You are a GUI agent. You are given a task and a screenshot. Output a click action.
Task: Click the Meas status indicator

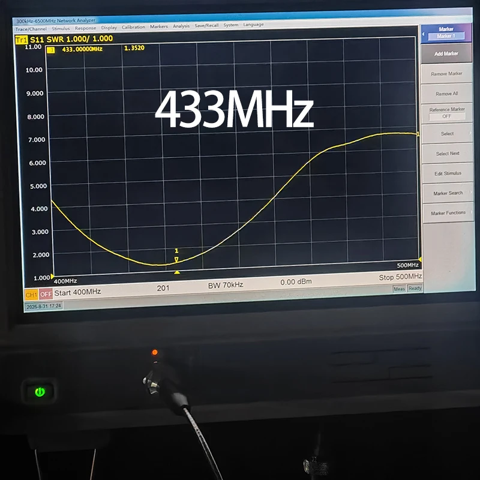(x=399, y=289)
